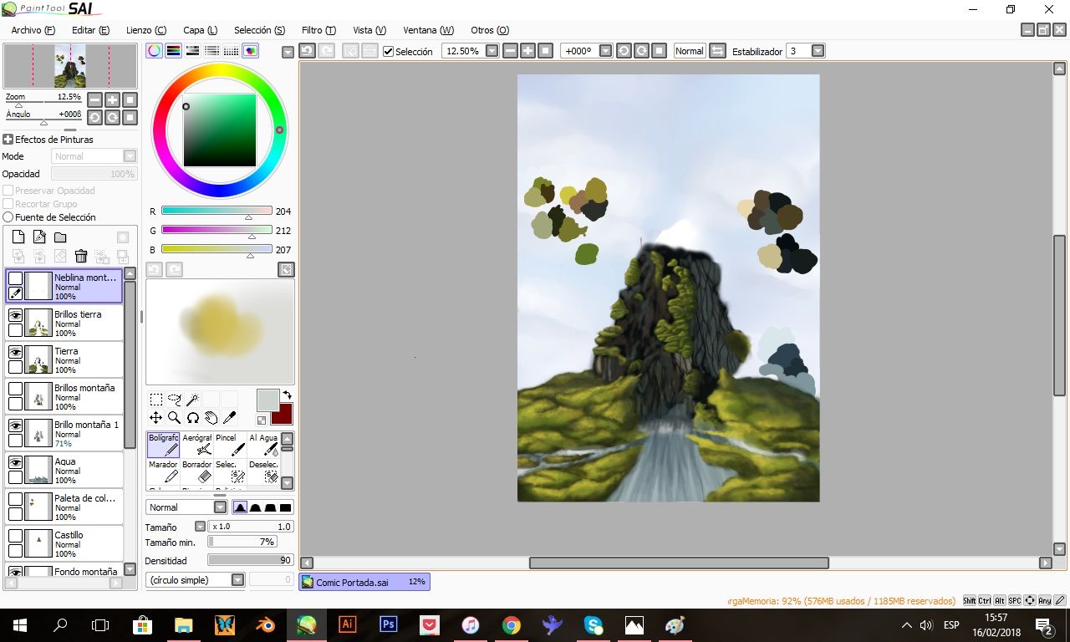Open the Filtro menu
The width and height of the screenshot is (1070, 642).
318,30
